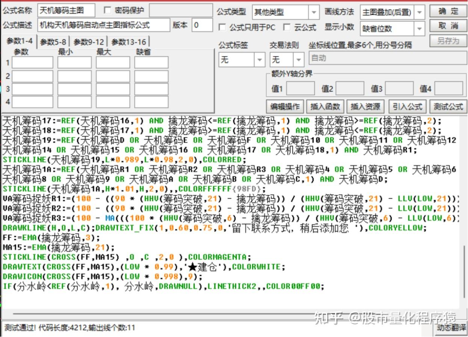
Task: Click the 值4 input box
Action: (x=449, y=88)
